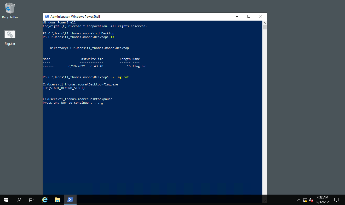This screenshot has height=205, width=345.
Task: Close the PowerShell window
Action: tap(261, 16)
